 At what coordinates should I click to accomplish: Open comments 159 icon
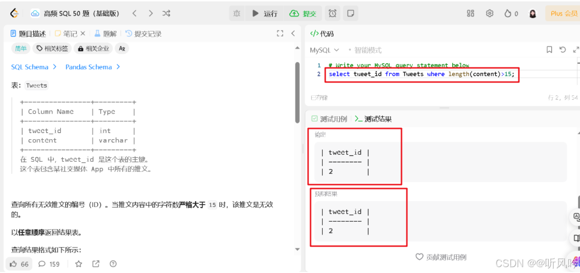click(x=49, y=264)
